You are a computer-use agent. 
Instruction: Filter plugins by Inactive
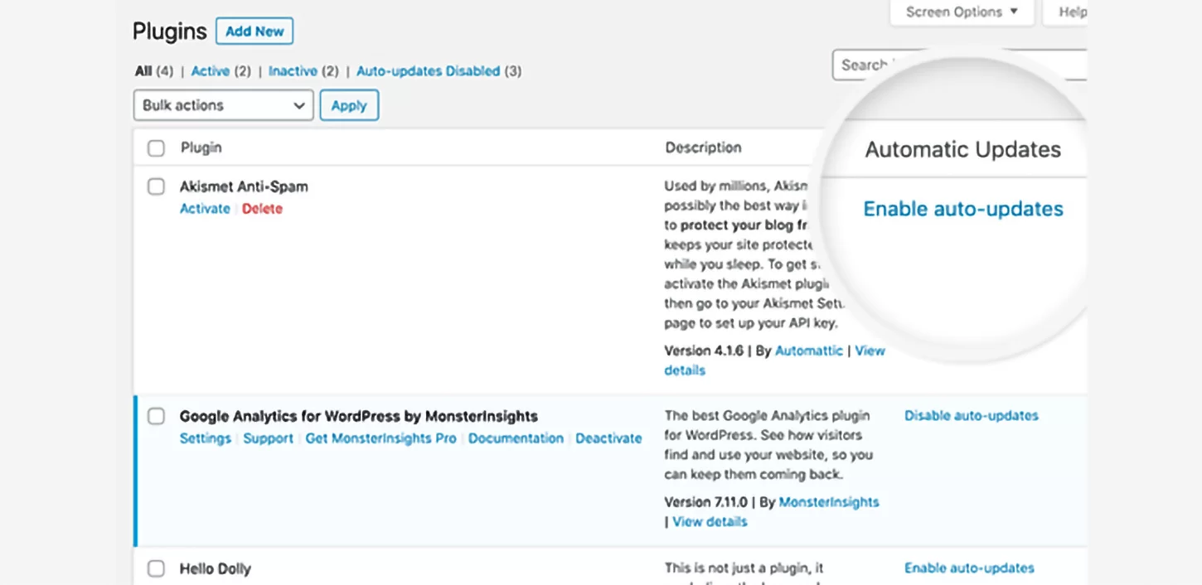point(293,71)
